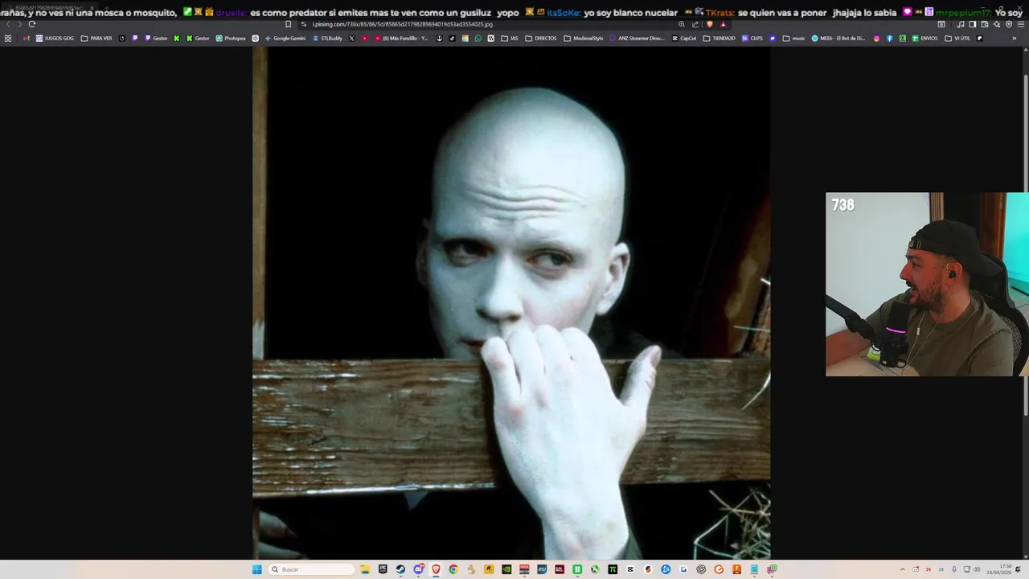Switch to Brave browser in taskbar

(436, 569)
